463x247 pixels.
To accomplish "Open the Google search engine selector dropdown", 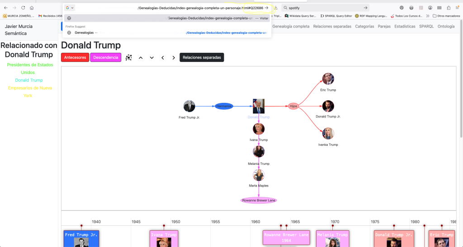I will point(70,8).
